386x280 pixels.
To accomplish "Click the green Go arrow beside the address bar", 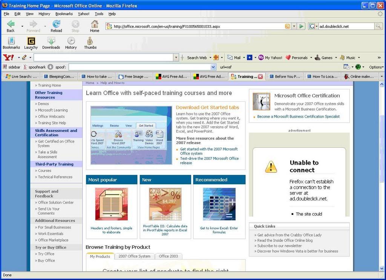I will point(301,26).
